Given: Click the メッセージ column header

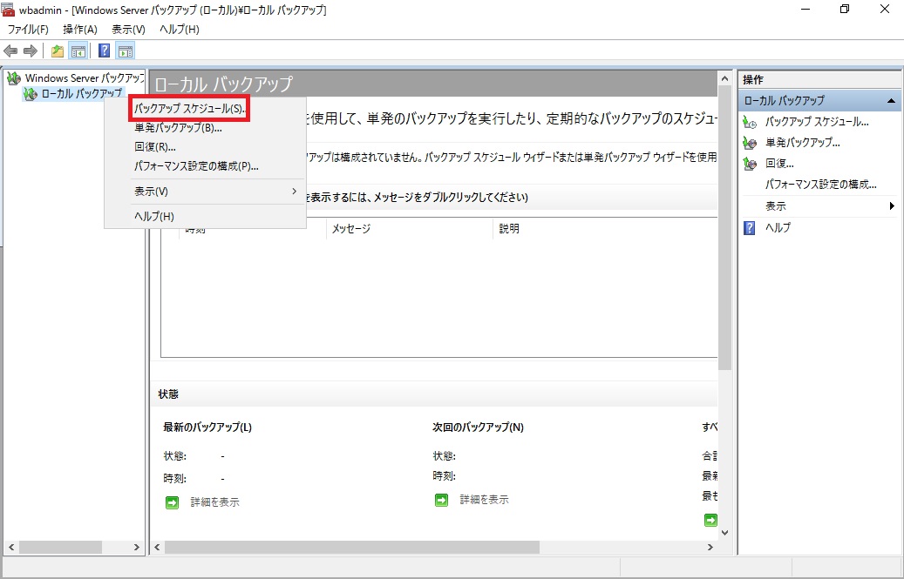Looking at the screenshot, I should coord(410,228).
